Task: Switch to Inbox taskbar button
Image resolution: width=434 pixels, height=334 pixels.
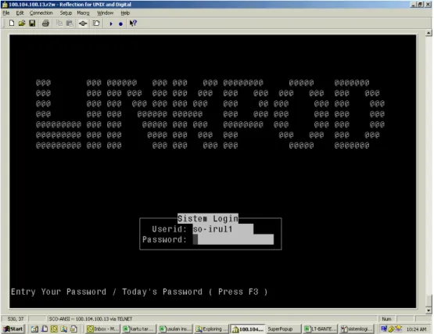Action: (x=102, y=329)
